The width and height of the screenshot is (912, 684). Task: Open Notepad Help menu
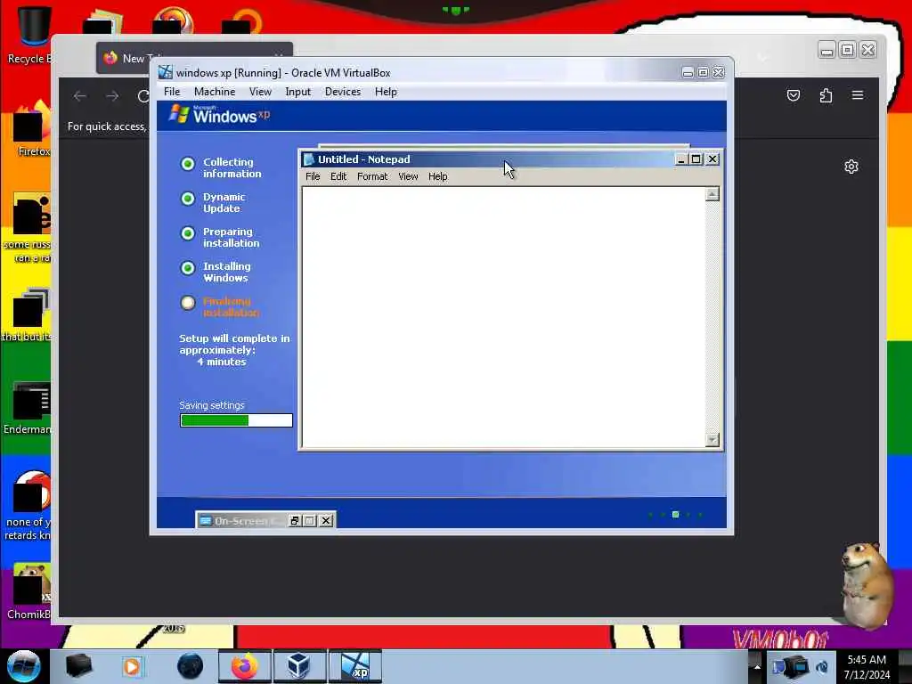coord(438,176)
